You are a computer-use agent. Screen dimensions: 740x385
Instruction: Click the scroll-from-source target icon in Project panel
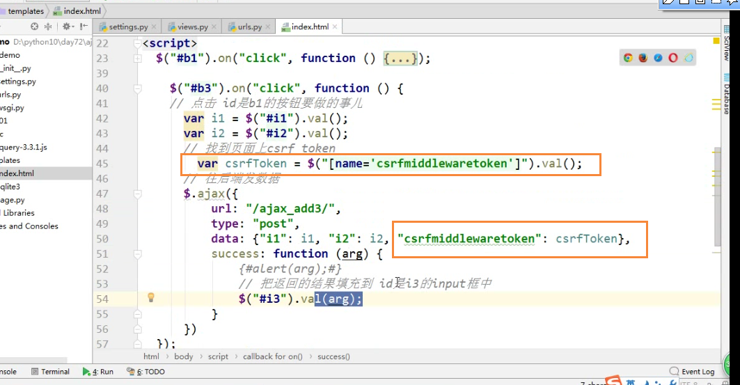[34, 27]
